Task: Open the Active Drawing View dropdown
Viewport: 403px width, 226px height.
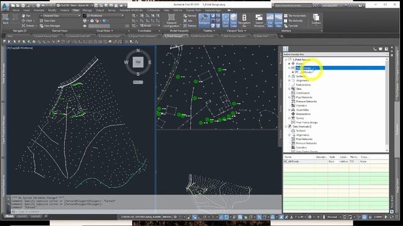Action: 336,55
